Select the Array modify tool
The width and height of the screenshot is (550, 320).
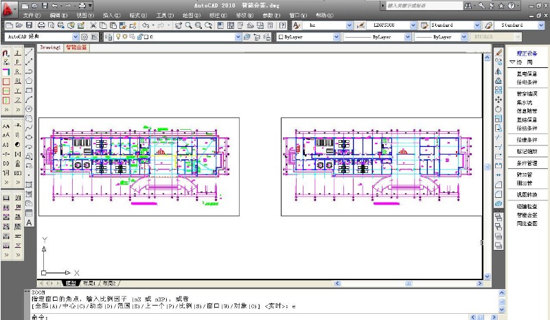pos(499,90)
